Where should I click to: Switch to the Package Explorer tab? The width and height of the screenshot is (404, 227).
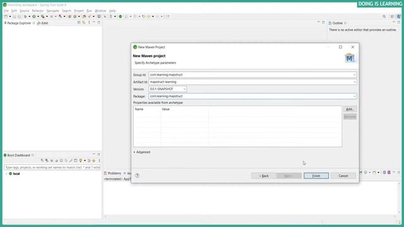pos(19,23)
